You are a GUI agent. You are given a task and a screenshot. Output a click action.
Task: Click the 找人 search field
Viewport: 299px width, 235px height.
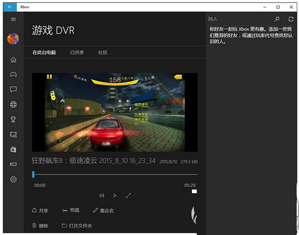click(240, 19)
